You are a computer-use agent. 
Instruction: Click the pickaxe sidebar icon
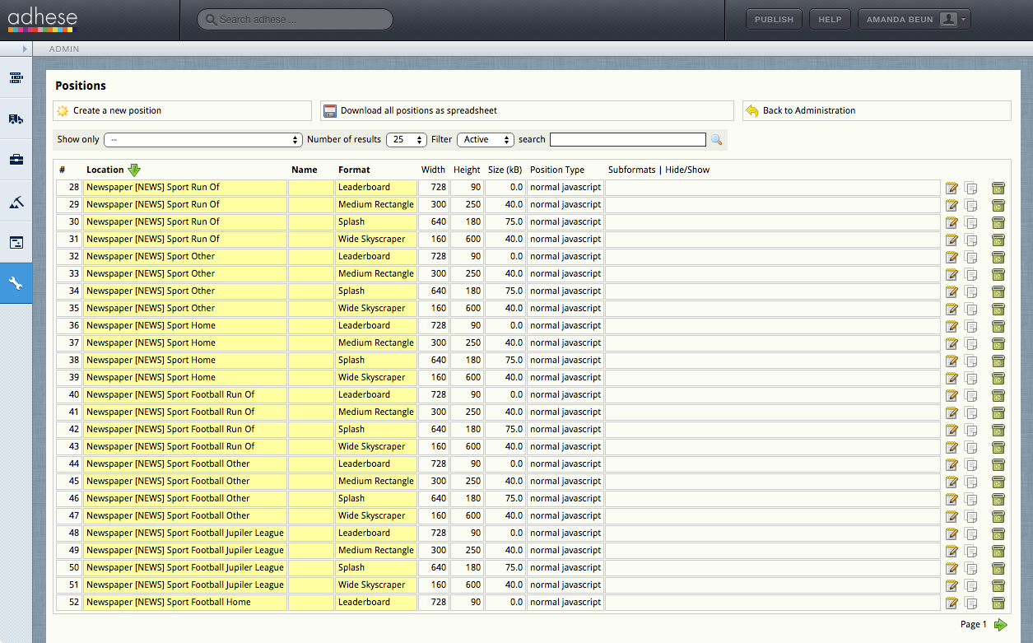point(16,201)
